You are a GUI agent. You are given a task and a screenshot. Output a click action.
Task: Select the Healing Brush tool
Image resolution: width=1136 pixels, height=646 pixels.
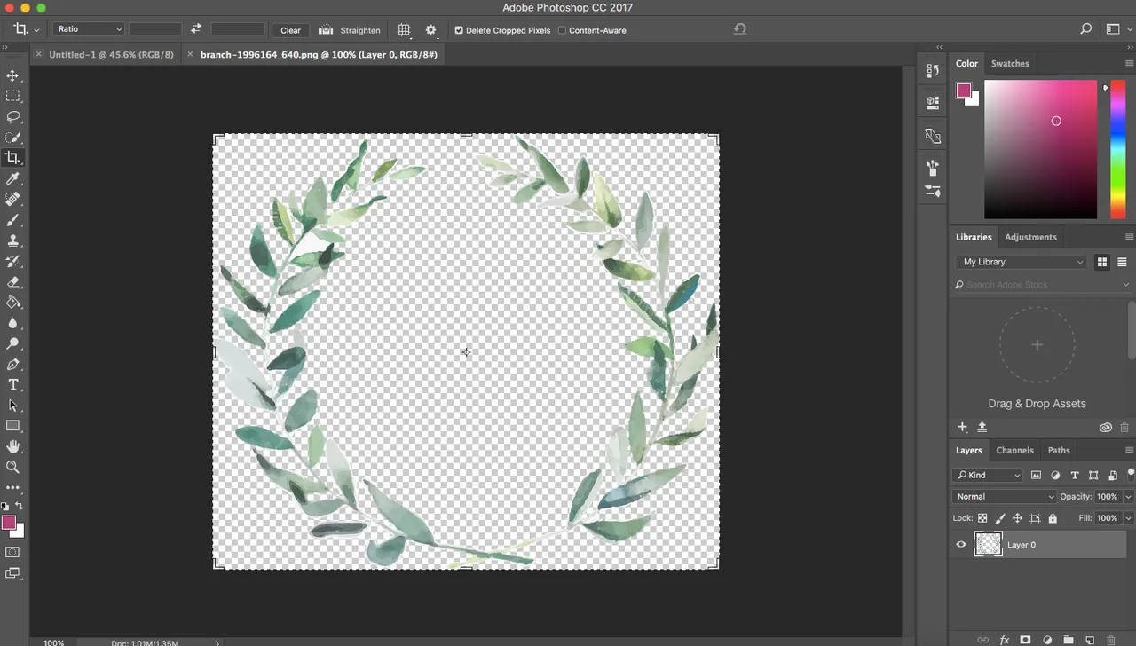coord(12,200)
